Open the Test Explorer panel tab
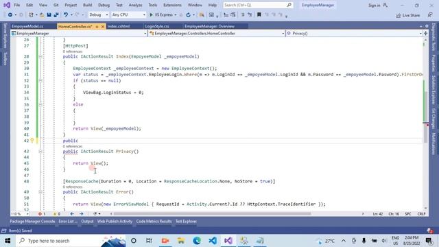439x247 pixels. click(186, 221)
